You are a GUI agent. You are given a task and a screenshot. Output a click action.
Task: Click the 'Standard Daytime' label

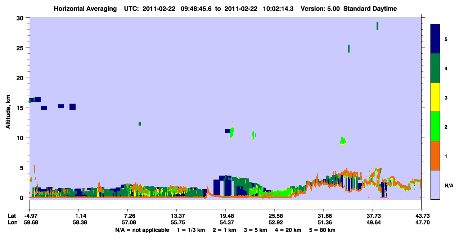pos(370,9)
